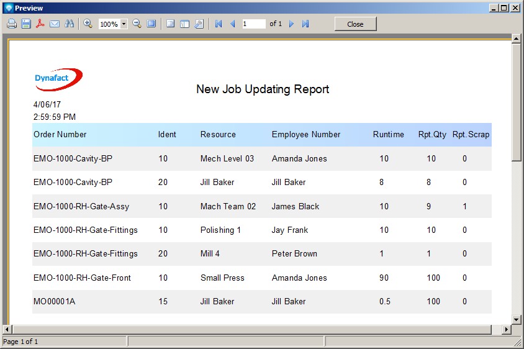
Task: Open Find with the binoculars icon
Action: [x=69, y=24]
